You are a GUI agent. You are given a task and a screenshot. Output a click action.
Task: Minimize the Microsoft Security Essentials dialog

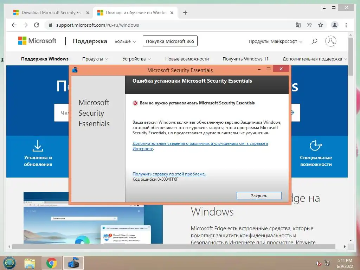pyautogui.click(x=259, y=69)
